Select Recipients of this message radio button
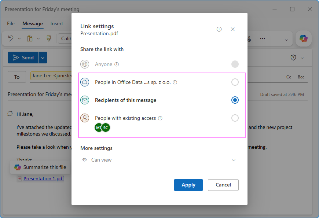319x218 pixels. coord(235,100)
